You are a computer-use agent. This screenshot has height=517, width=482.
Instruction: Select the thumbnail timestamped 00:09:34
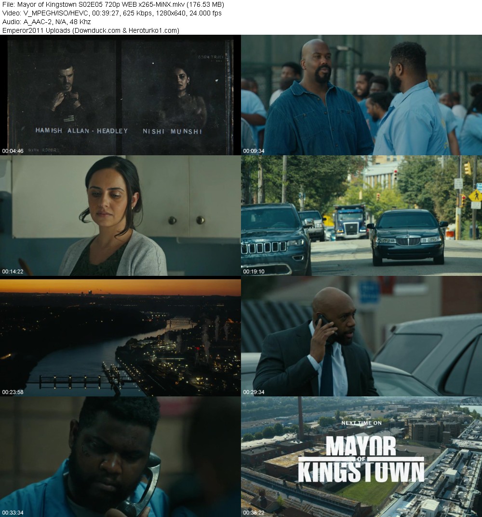(x=361, y=95)
